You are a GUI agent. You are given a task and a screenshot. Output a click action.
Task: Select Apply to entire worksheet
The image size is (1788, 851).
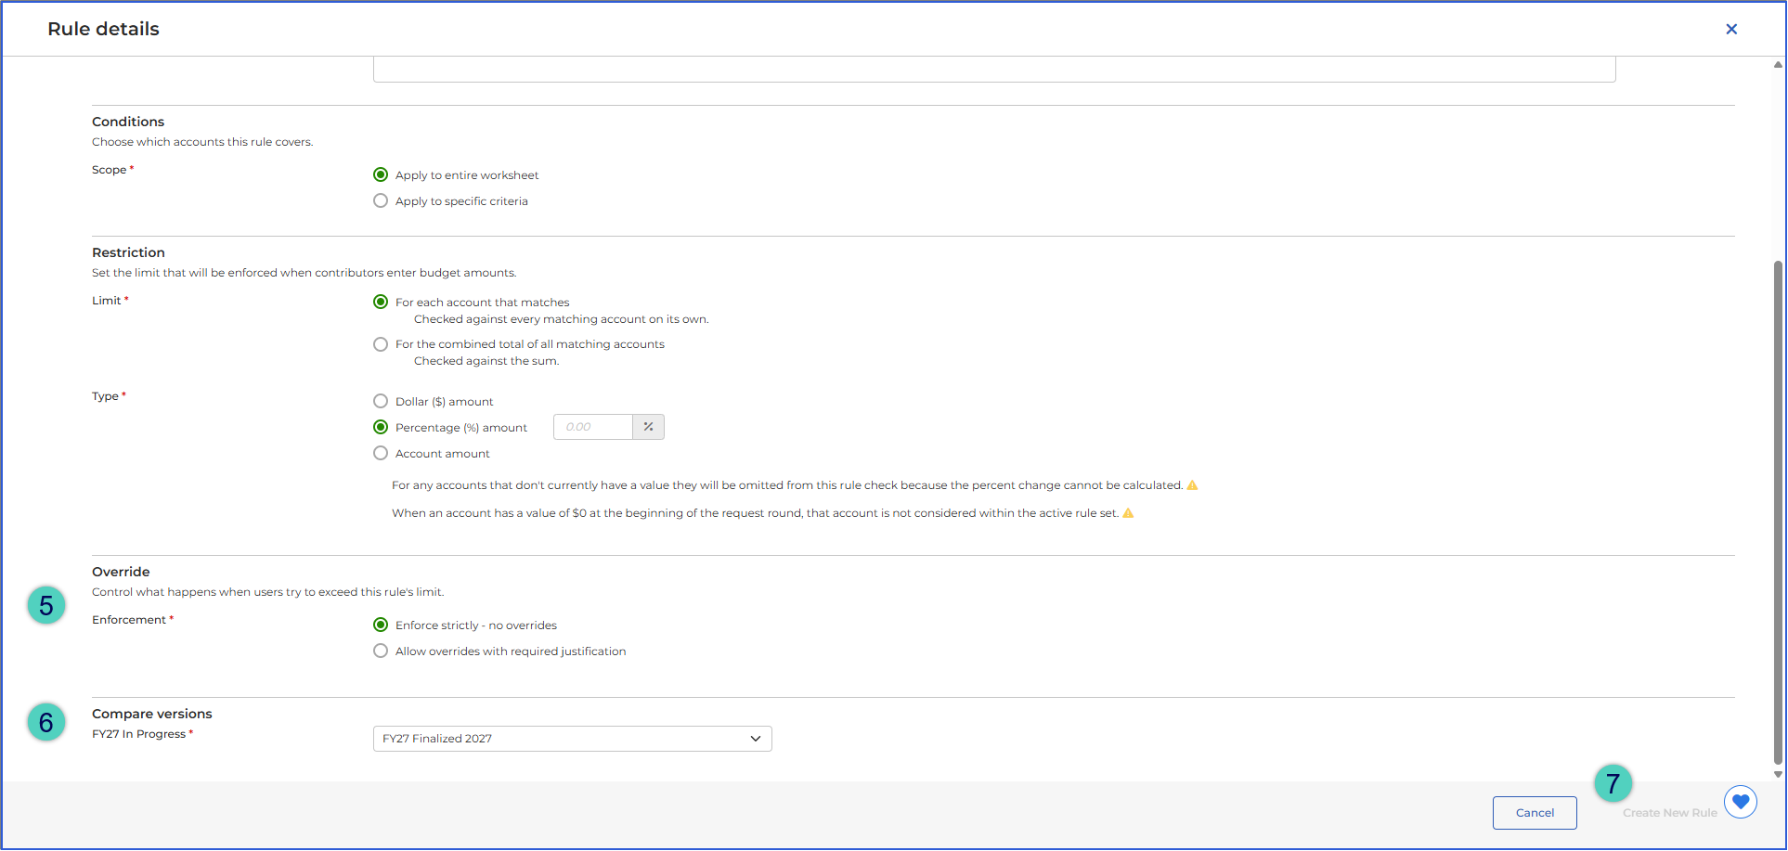(x=381, y=174)
